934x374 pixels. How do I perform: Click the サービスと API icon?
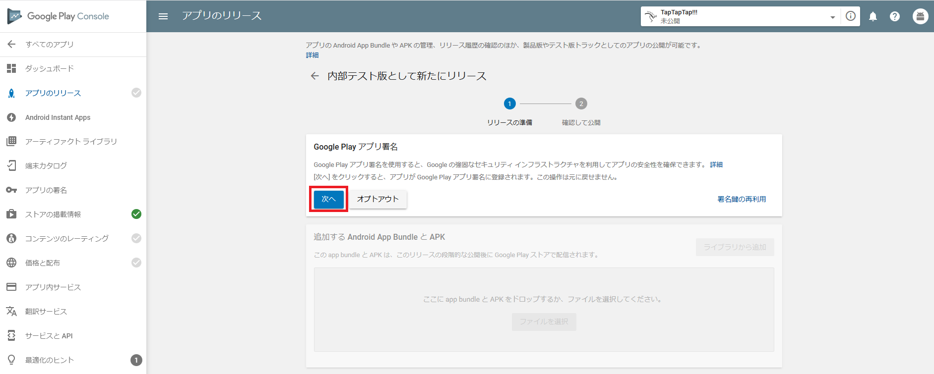[x=11, y=335]
